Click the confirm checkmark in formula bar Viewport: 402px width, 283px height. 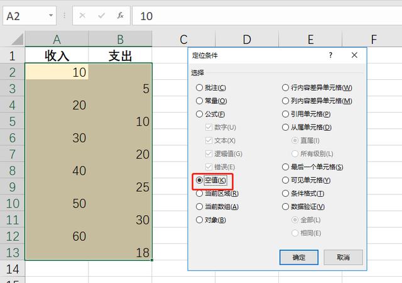102,16
